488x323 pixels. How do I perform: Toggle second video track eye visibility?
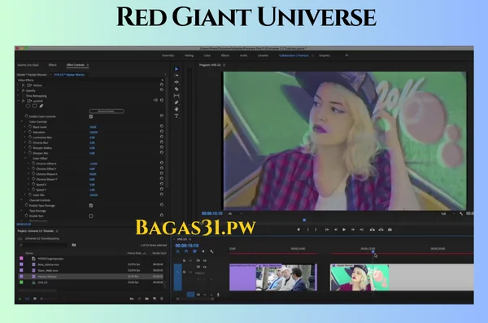[205, 267]
